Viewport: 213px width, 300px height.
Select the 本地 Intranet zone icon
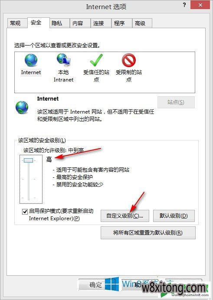coord(63,60)
